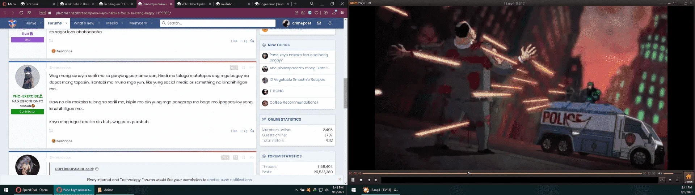
Task: Open the Opera downloads icon
Action: click(334, 13)
